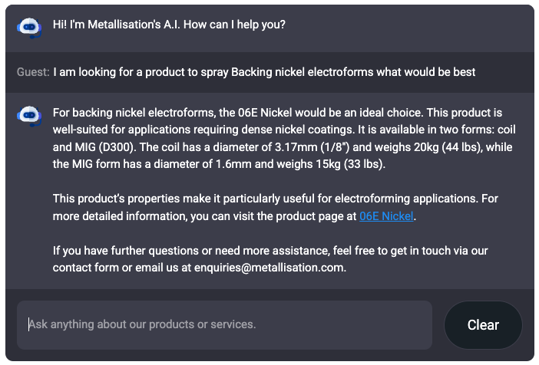Focus the 'Ask anything about our products' field
This screenshot has width=539, height=365.
(x=224, y=325)
